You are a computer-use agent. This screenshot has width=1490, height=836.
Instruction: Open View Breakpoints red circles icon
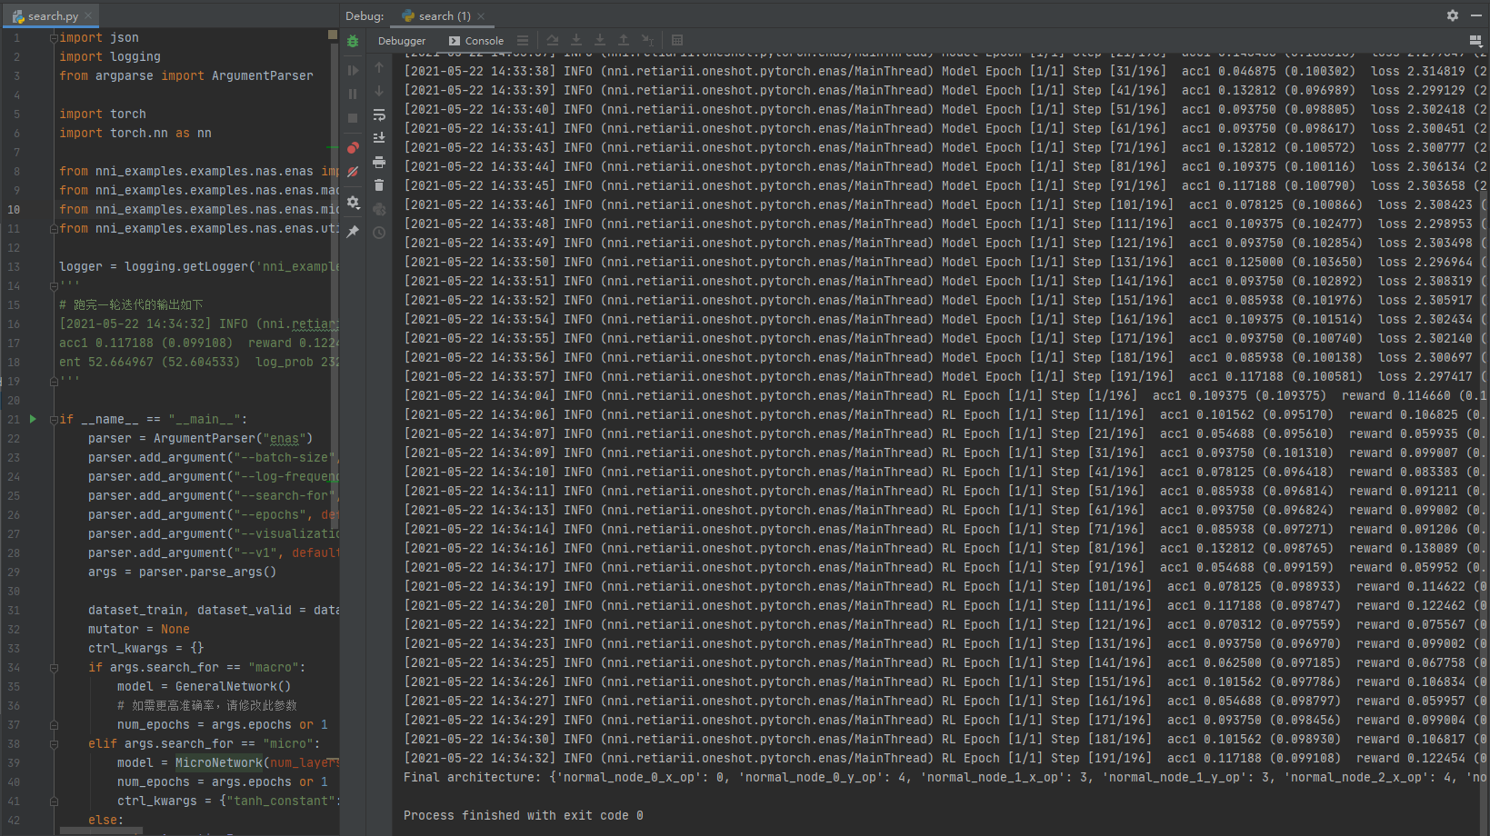pyautogui.click(x=353, y=147)
